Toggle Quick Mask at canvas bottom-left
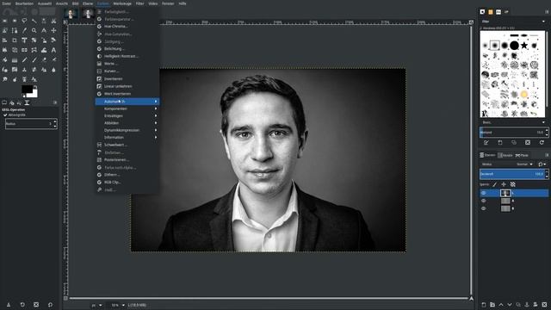Viewport: 551px width, 310px height. (65, 299)
